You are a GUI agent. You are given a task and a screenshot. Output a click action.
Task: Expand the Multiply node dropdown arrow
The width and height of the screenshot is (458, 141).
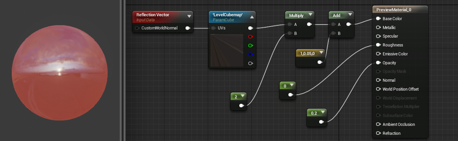point(310,15)
